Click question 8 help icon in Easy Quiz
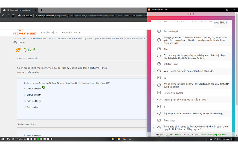Viewport: 238px width, 149px height. (159, 128)
